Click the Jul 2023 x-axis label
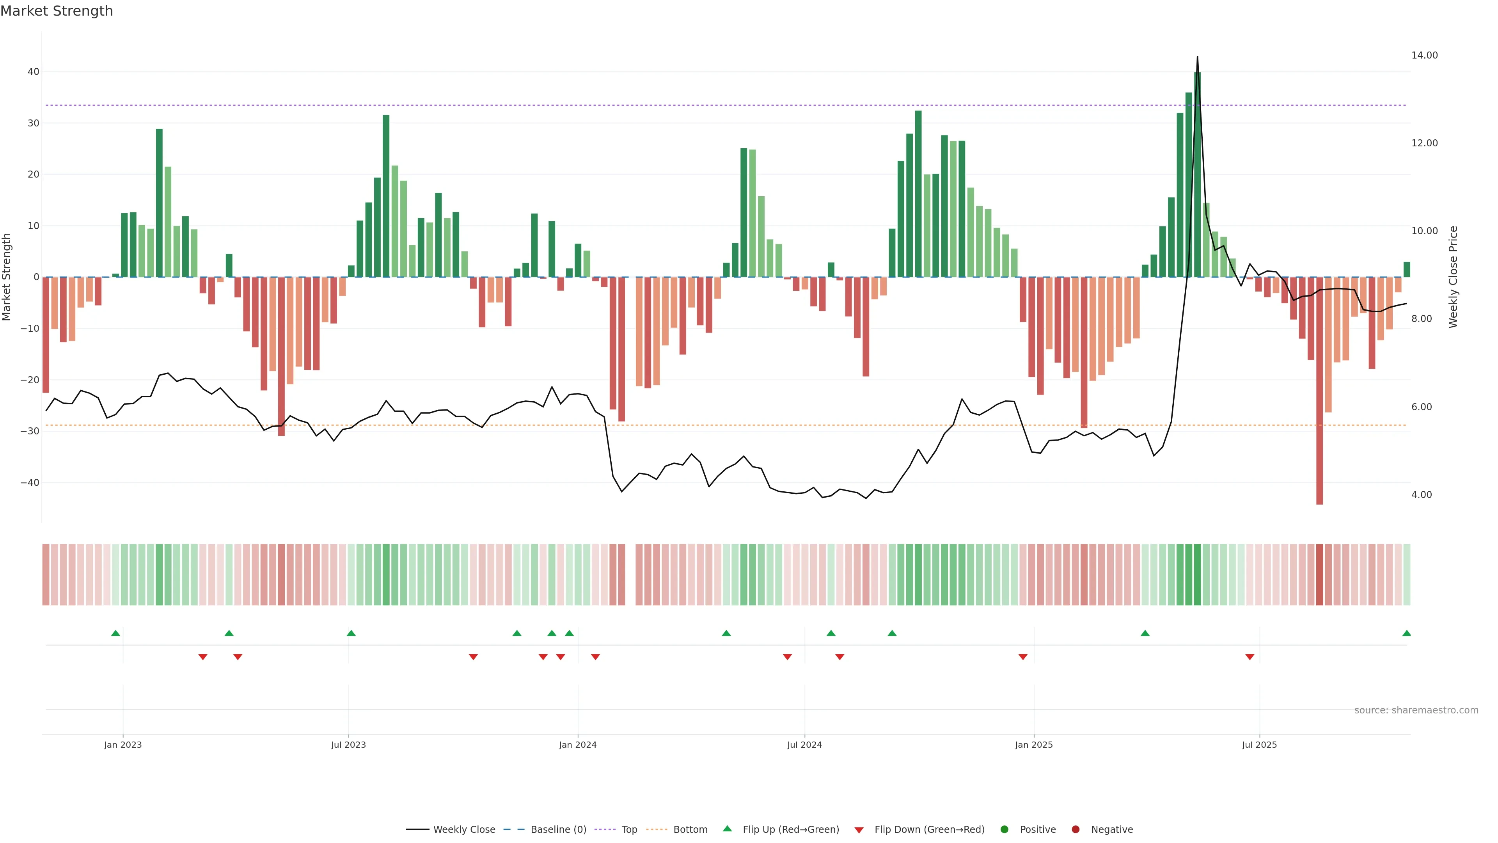1498x843 pixels. (x=348, y=745)
